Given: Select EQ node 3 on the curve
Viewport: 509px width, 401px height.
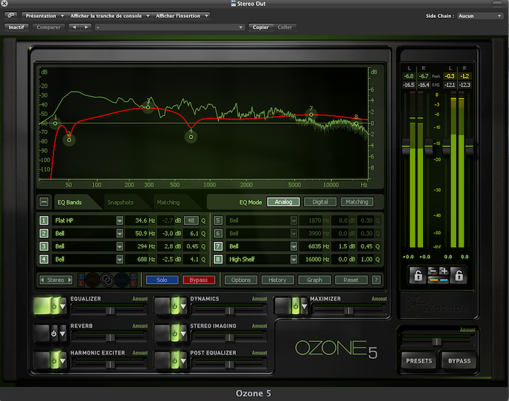Looking at the screenshot, I should click(148, 107).
